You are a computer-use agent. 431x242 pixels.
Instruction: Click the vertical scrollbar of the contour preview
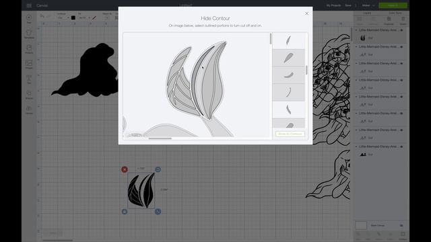click(x=271, y=39)
